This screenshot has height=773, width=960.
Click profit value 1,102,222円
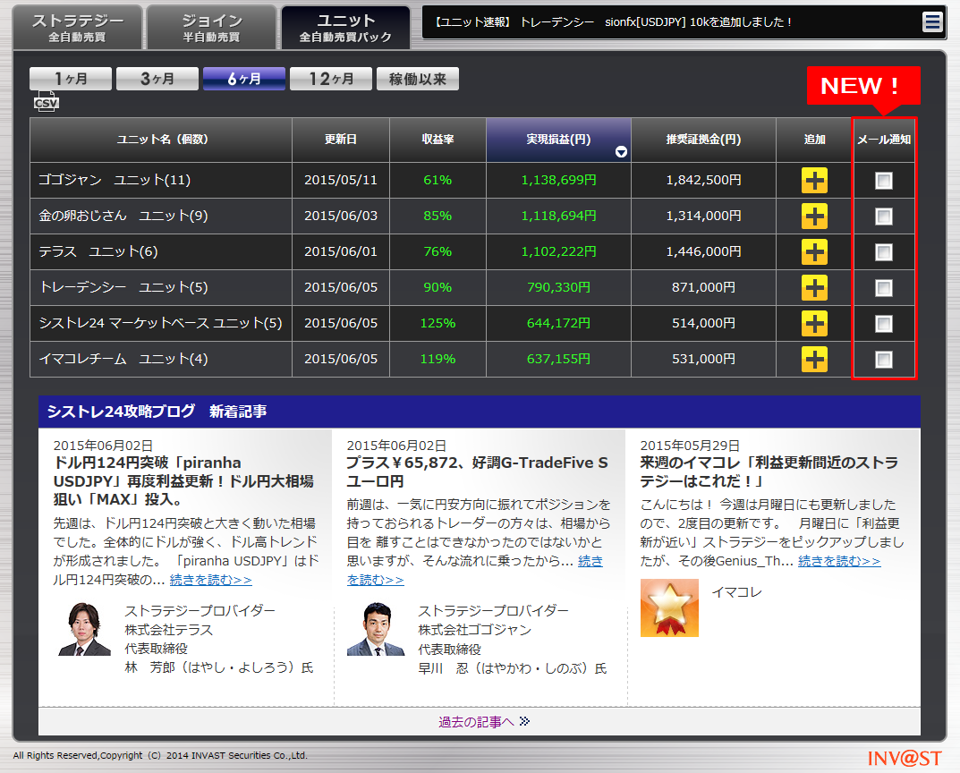pyautogui.click(x=558, y=251)
